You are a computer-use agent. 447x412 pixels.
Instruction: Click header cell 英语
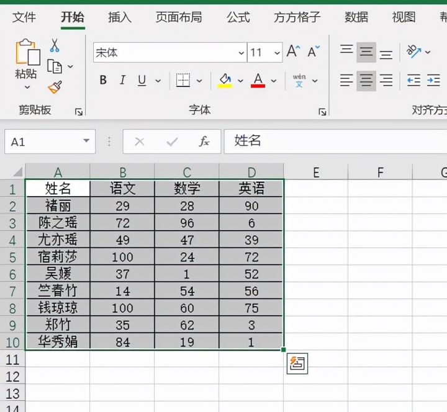coord(251,189)
